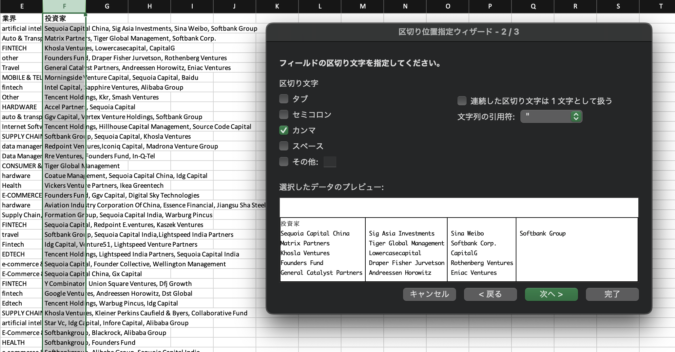
Task: Select column E header
Action: [22, 6]
